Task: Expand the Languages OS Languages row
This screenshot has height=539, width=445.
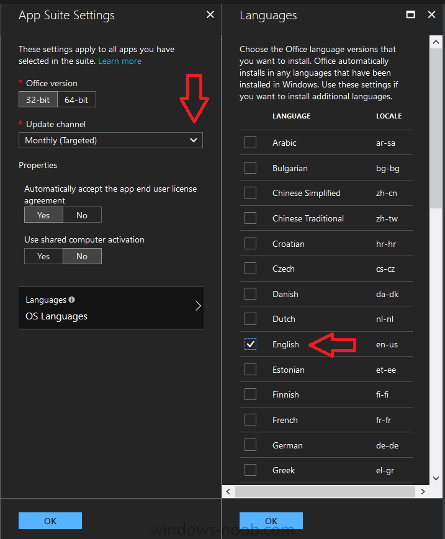Action: click(111, 308)
